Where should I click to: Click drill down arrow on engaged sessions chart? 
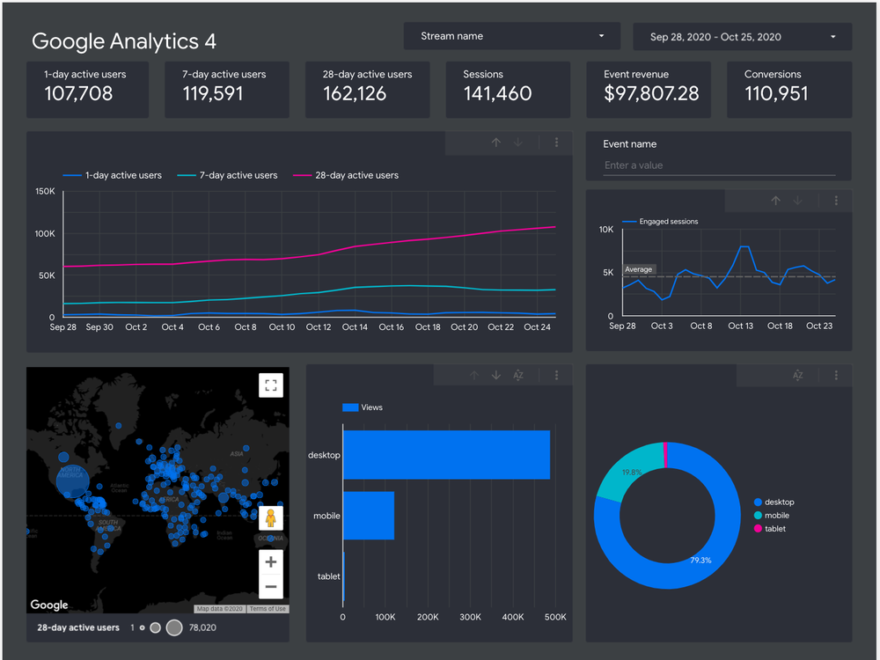[x=797, y=201]
